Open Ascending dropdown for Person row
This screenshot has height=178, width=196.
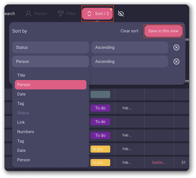130,61
